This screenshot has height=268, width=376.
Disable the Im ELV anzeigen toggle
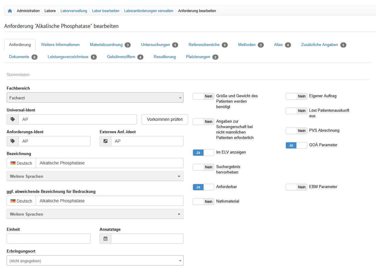click(x=203, y=153)
